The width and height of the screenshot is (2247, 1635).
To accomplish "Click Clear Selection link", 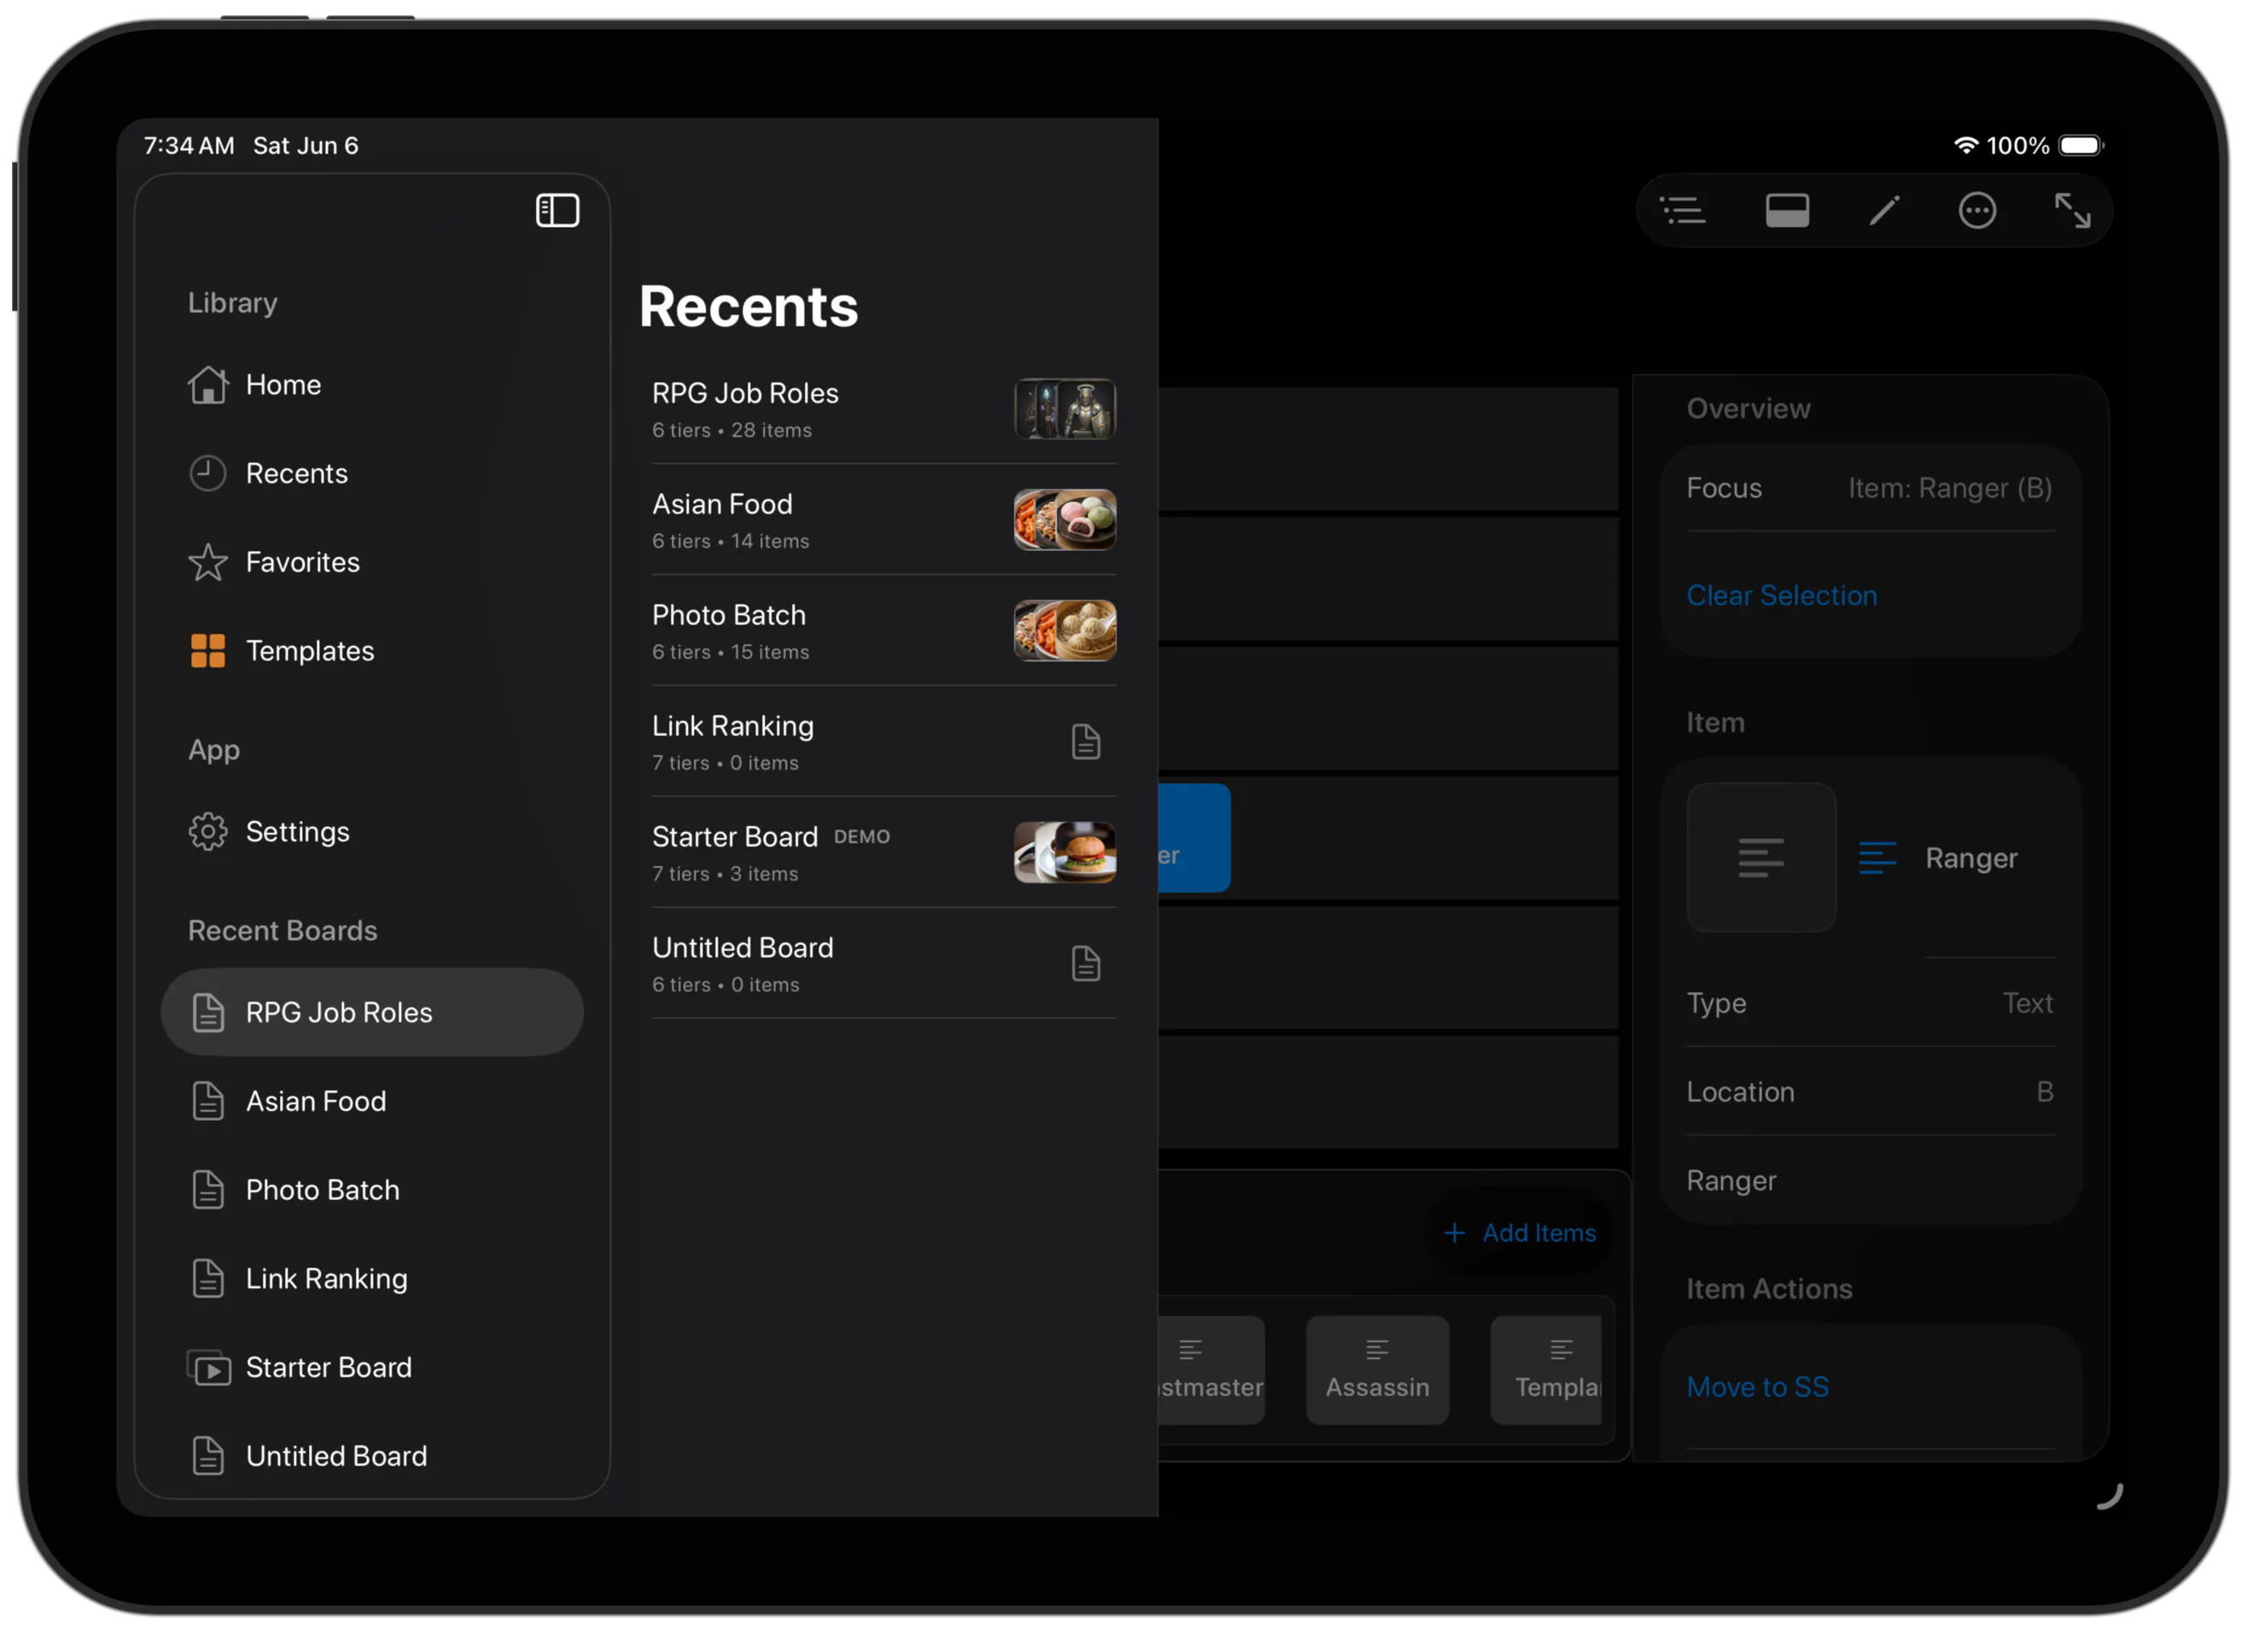I will click(x=1782, y=595).
